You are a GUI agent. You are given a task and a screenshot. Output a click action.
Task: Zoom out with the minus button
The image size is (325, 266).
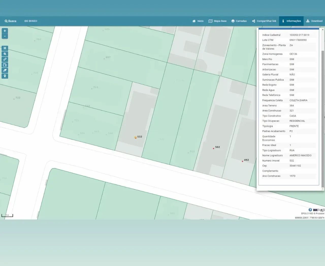[5, 36]
